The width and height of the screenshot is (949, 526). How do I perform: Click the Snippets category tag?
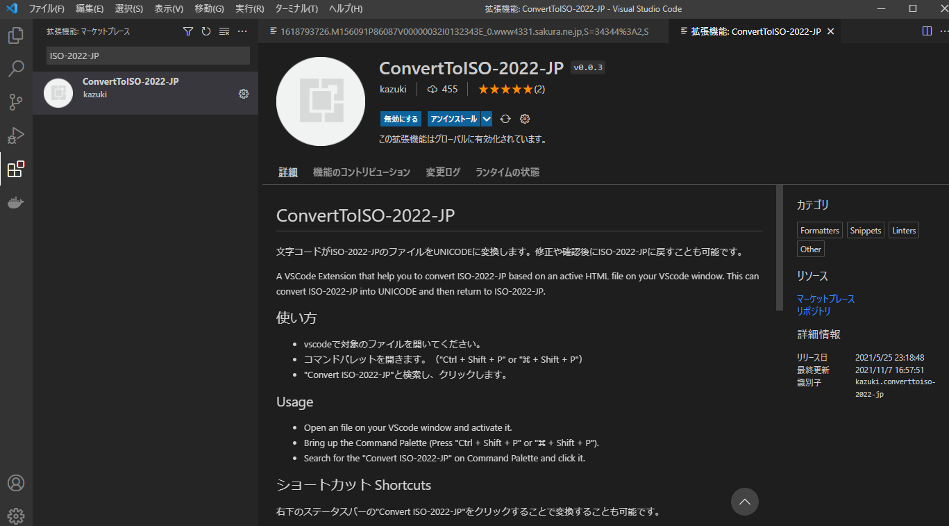click(866, 231)
